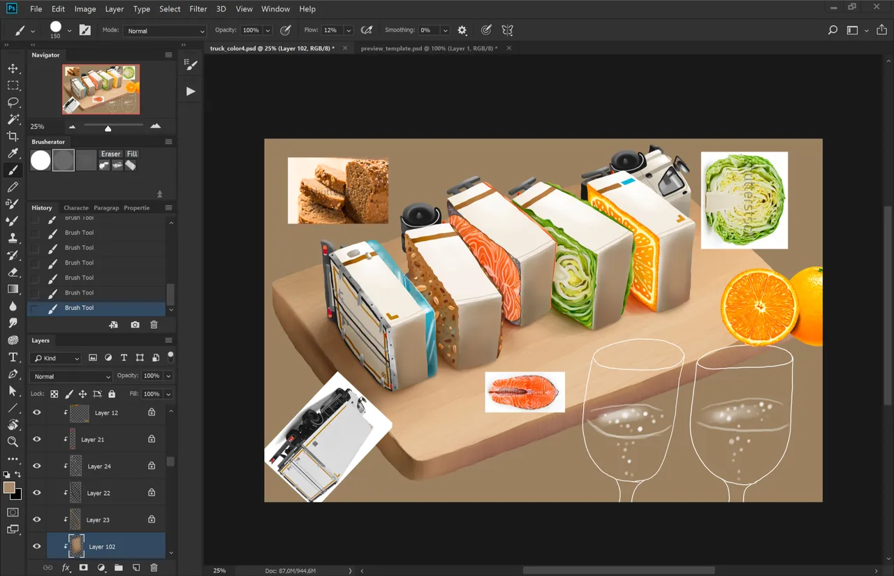Select the Clone Stamp tool
The height and width of the screenshot is (576, 894).
click(13, 238)
